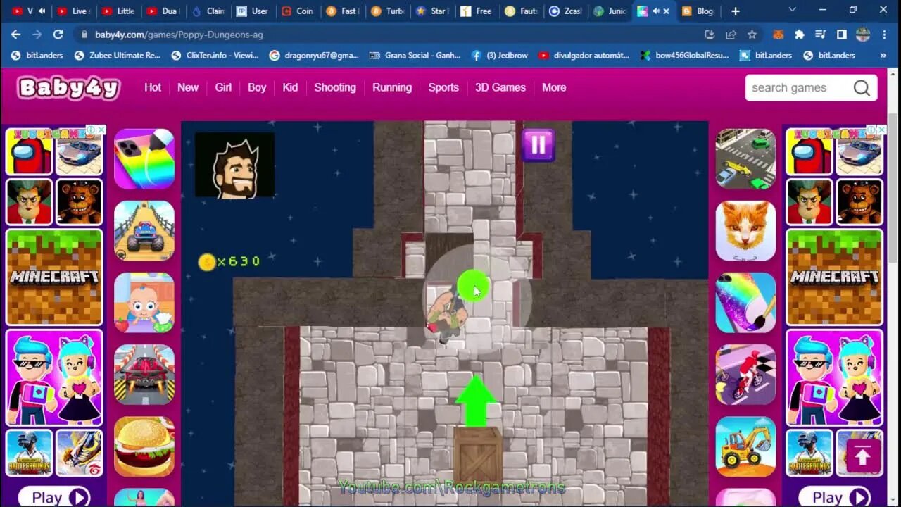901x507 pixels.
Task: Open the red sports car racing game thumbnail
Action: pyautogui.click(x=144, y=375)
